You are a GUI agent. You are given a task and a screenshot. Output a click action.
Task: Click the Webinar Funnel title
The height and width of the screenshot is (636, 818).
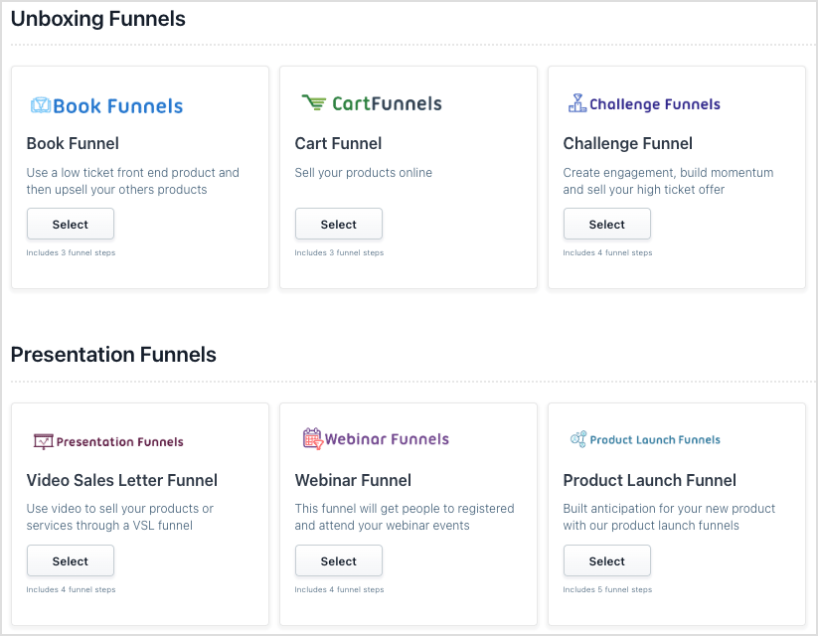click(x=353, y=480)
